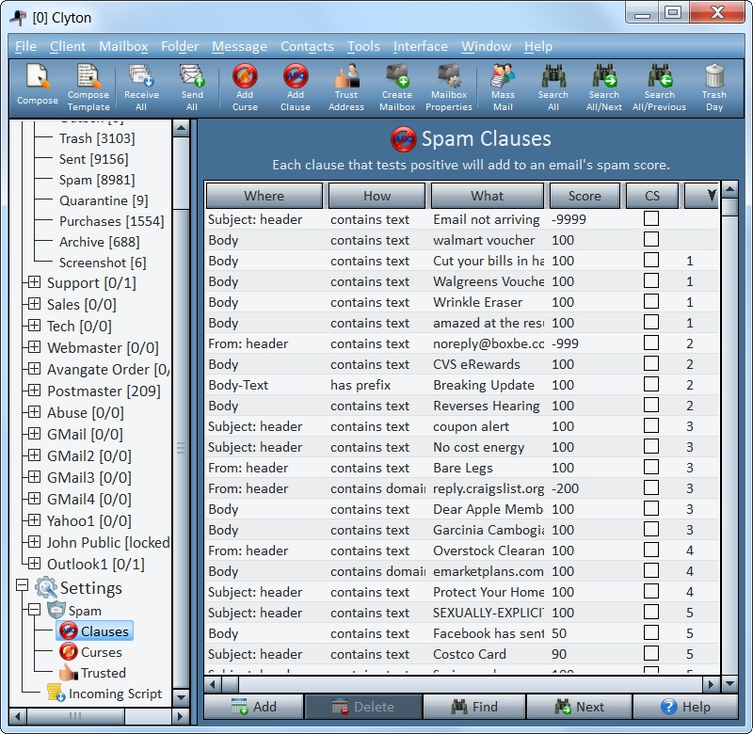Click the Send All icon
Viewport: 753px width, 734px height.
pos(192,88)
